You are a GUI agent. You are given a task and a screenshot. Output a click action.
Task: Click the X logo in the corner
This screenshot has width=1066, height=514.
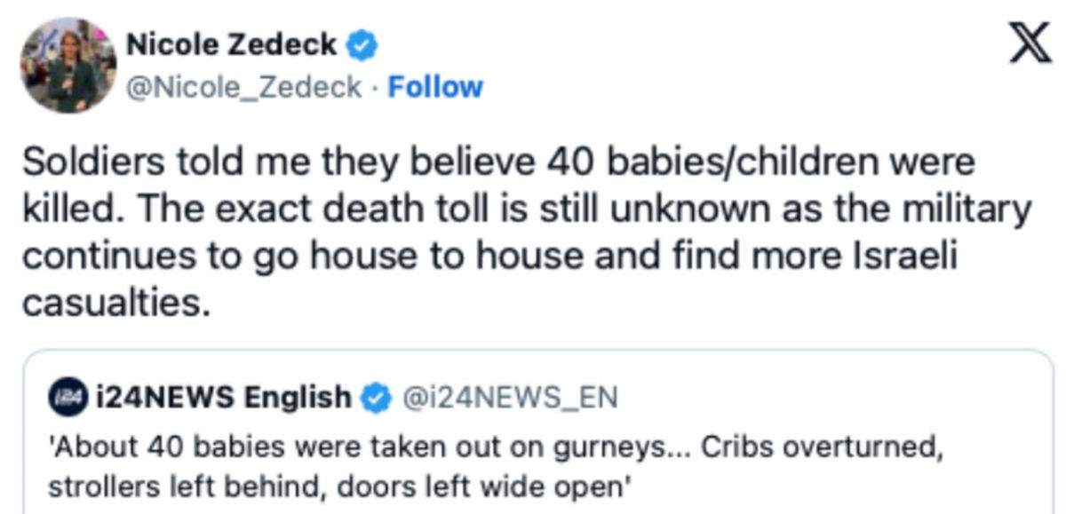[x=1025, y=45]
